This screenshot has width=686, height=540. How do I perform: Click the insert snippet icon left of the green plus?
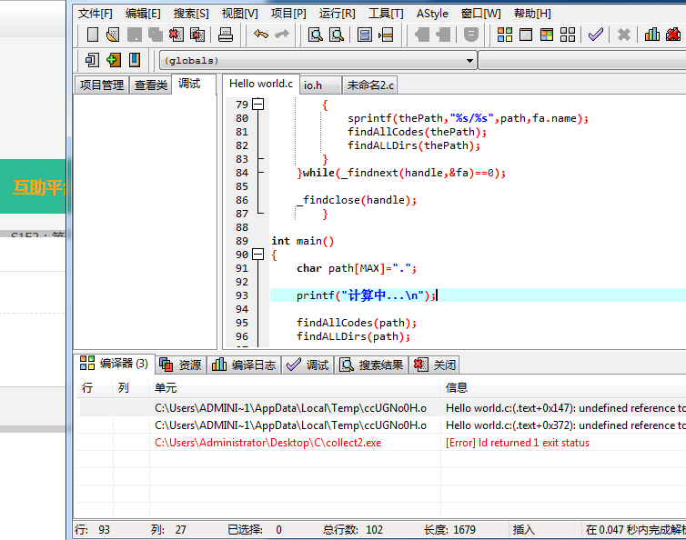pyautogui.click(x=92, y=60)
